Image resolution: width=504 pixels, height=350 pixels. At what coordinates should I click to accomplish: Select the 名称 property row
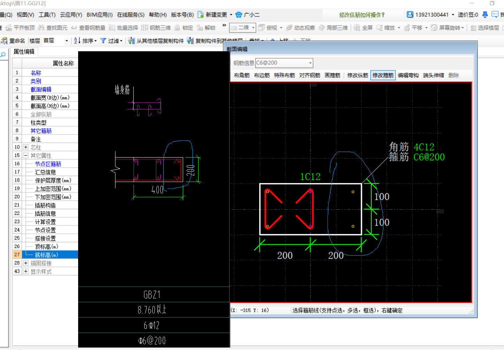45,73
